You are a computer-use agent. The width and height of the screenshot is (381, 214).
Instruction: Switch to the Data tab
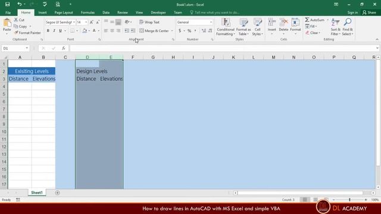[x=106, y=12]
